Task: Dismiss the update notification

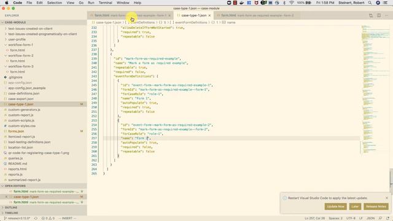Action: (387, 198)
